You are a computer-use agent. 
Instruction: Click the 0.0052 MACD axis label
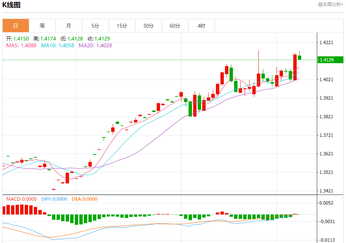click(326, 203)
